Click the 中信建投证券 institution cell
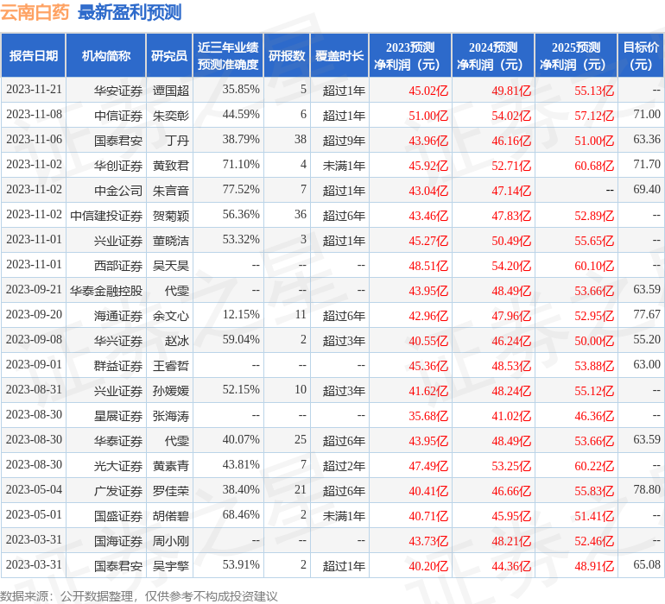Screen dimensions: 665x604 pyautogui.click(x=106, y=216)
